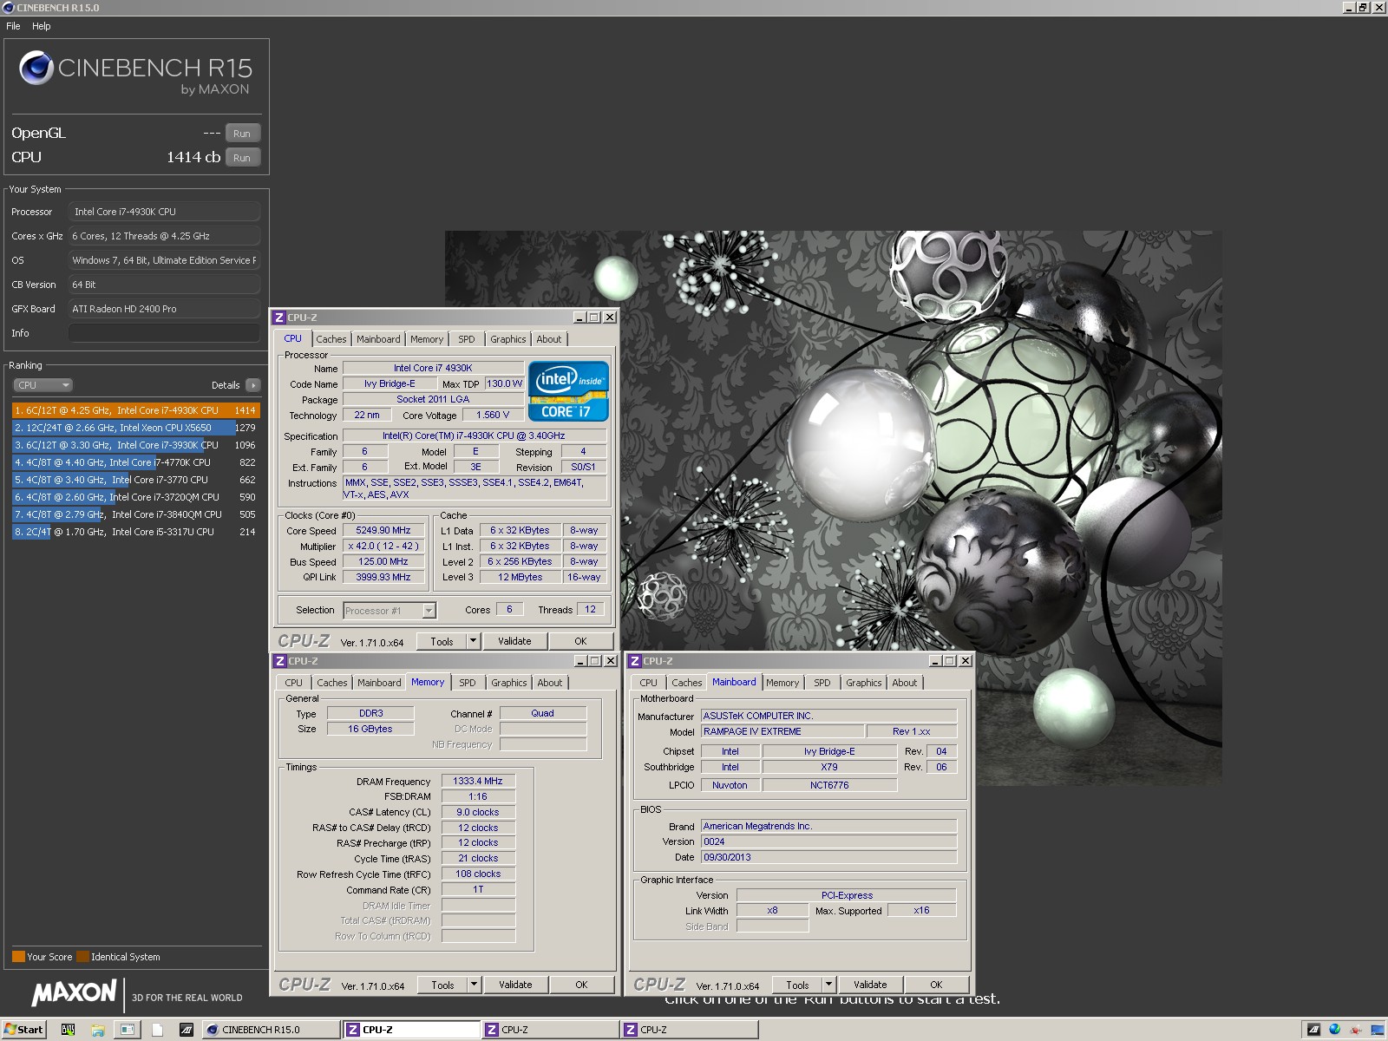This screenshot has height=1041, width=1388.
Task: Click OK in the Mainboard CPU-Z window
Action: click(x=936, y=985)
